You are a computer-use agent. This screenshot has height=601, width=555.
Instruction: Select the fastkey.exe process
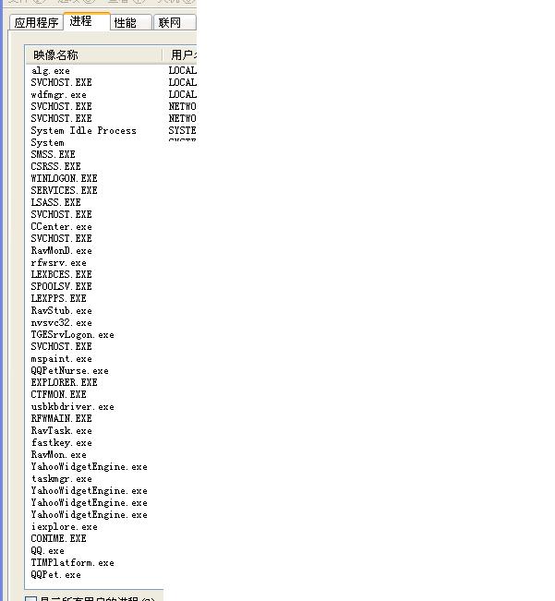click(x=61, y=443)
